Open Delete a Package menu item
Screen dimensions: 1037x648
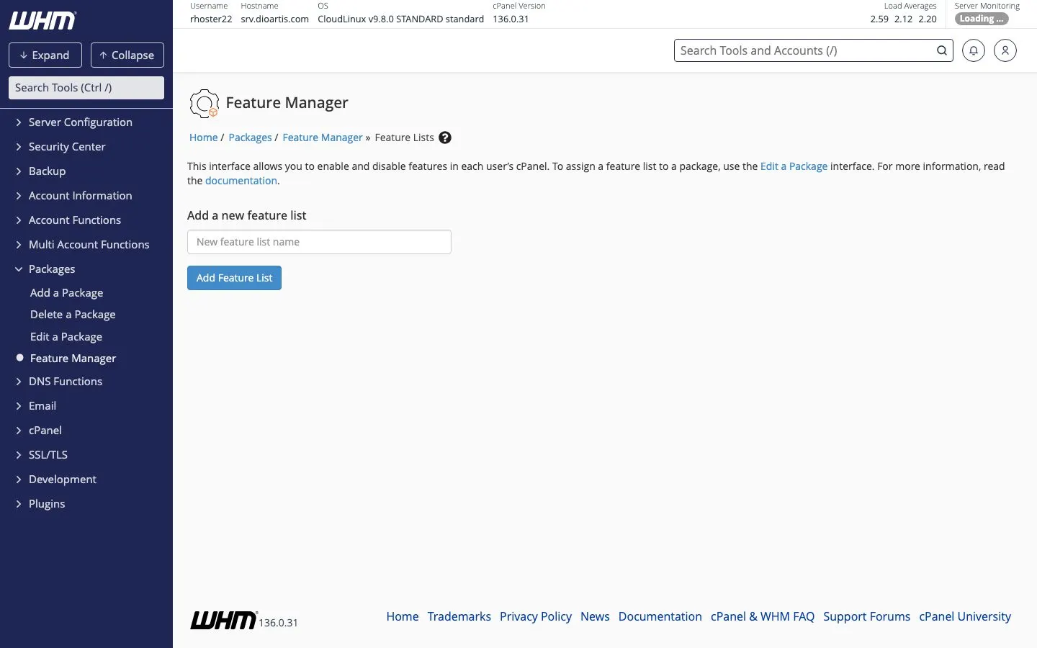[x=73, y=315]
